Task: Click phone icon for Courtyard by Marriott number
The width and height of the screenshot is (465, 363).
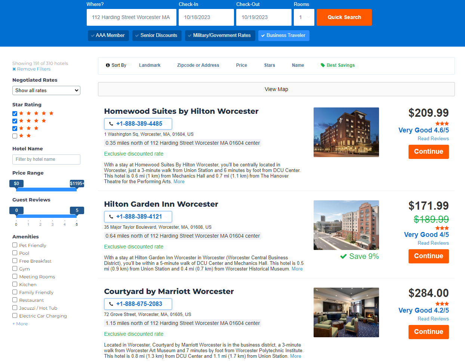Action: [x=111, y=304]
